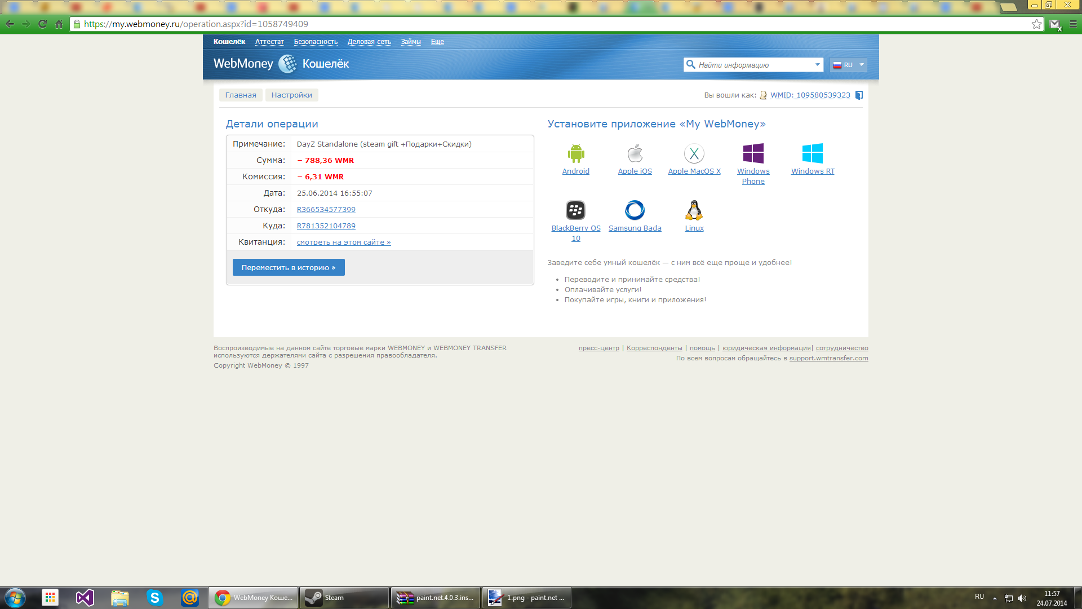Expand the Еще menu
1082x609 pixels.
(437, 42)
